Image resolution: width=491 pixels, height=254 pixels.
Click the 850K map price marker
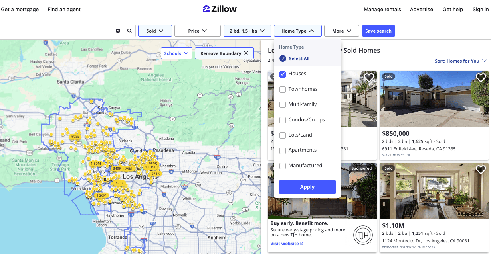tap(75, 137)
